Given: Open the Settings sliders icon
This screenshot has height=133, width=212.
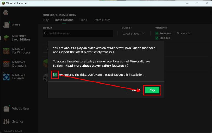Looking at the screenshot, I should click(6, 121).
